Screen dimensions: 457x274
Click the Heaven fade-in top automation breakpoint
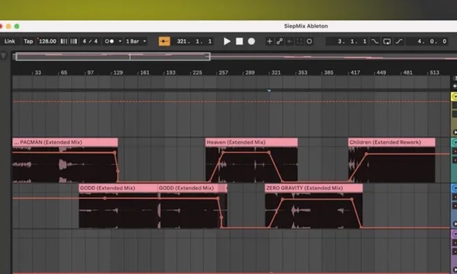[x=223, y=153]
